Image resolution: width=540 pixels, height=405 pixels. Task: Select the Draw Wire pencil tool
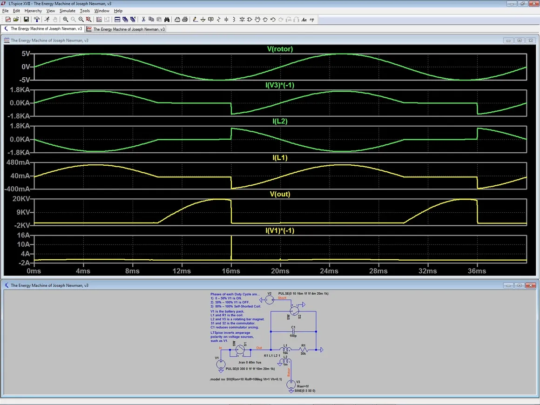pos(195,20)
